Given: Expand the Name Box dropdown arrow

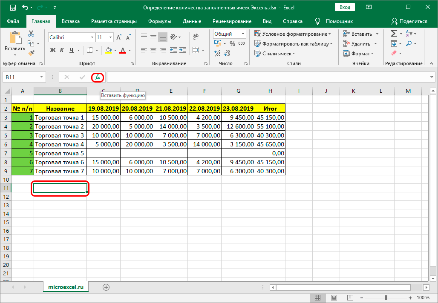Looking at the screenshot, I should (41, 77).
